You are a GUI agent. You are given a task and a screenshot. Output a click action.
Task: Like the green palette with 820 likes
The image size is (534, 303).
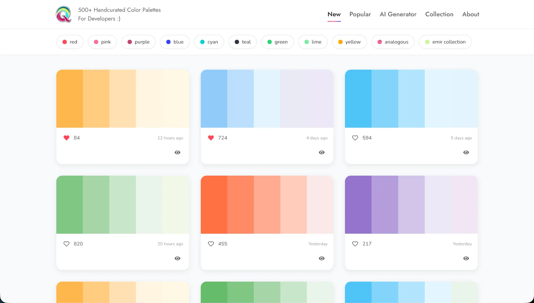coord(67,244)
